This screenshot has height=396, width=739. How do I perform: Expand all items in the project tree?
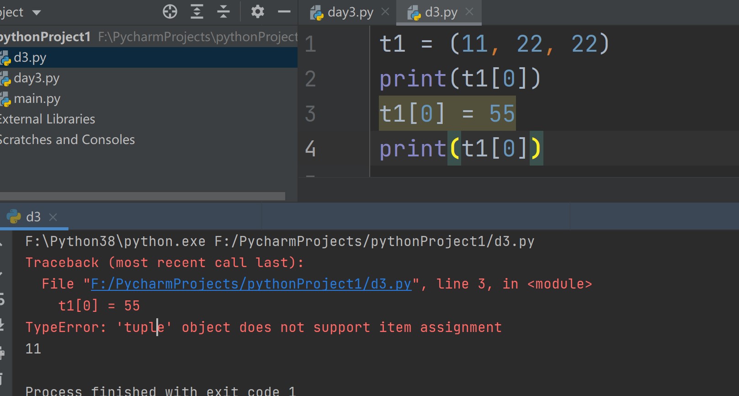click(x=197, y=11)
